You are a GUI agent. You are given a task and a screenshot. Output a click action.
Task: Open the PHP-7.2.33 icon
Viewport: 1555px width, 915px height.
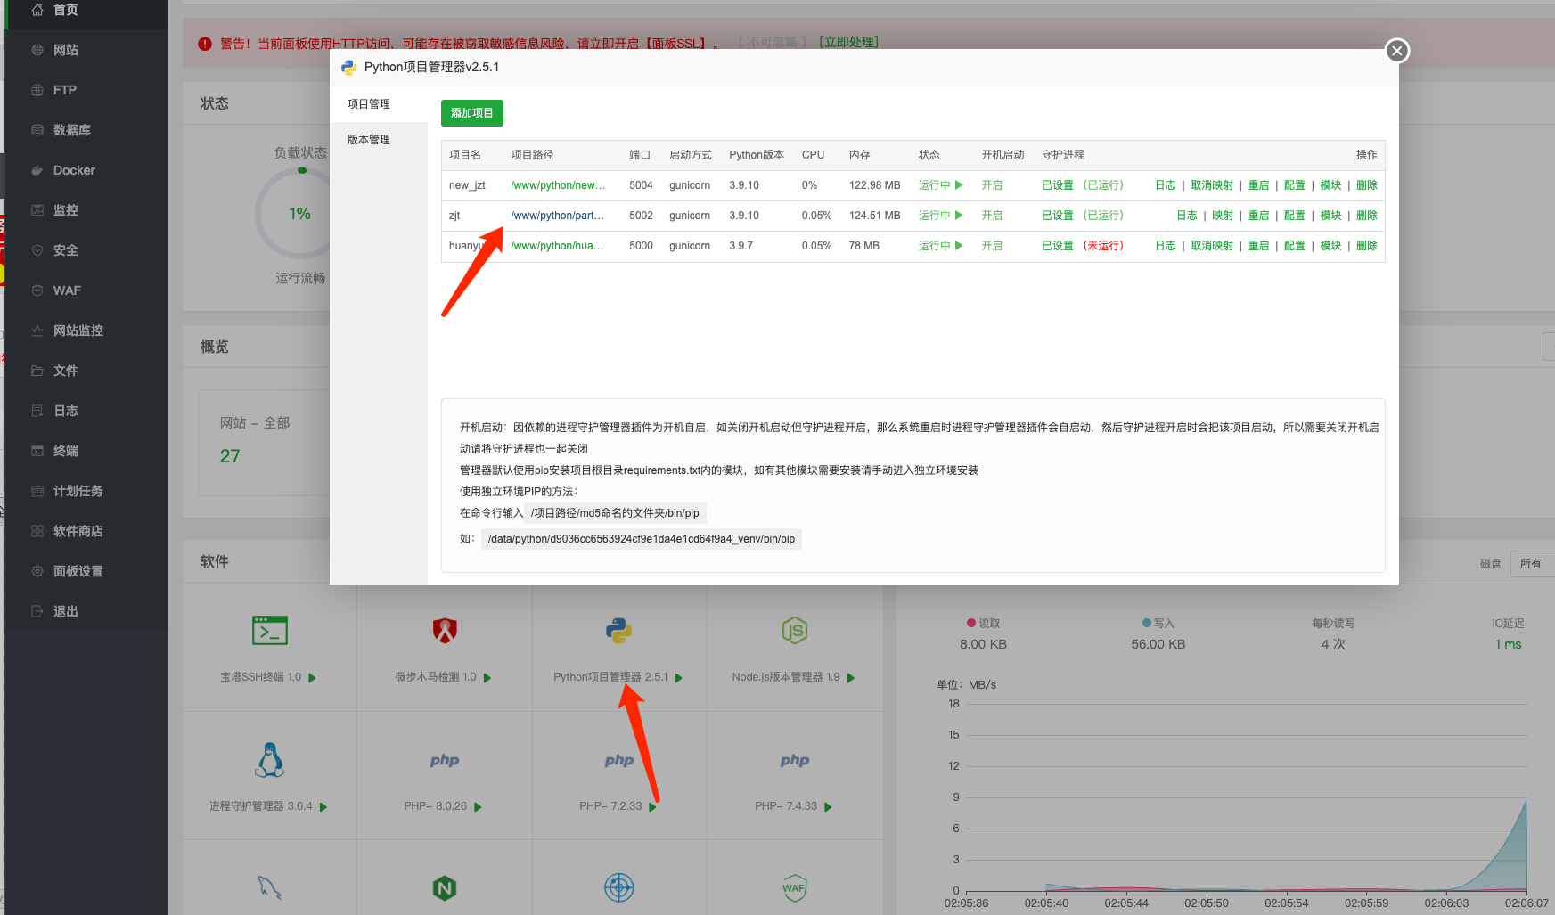[619, 760]
